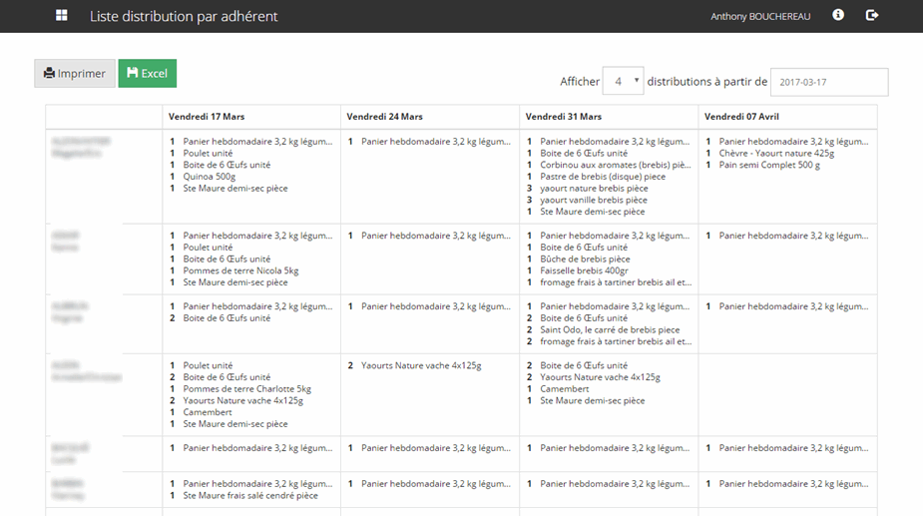Click Pommes de terre Charlotte 5kg entry
Viewport: 923px width, 516px height.
pyautogui.click(x=246, y=389)
